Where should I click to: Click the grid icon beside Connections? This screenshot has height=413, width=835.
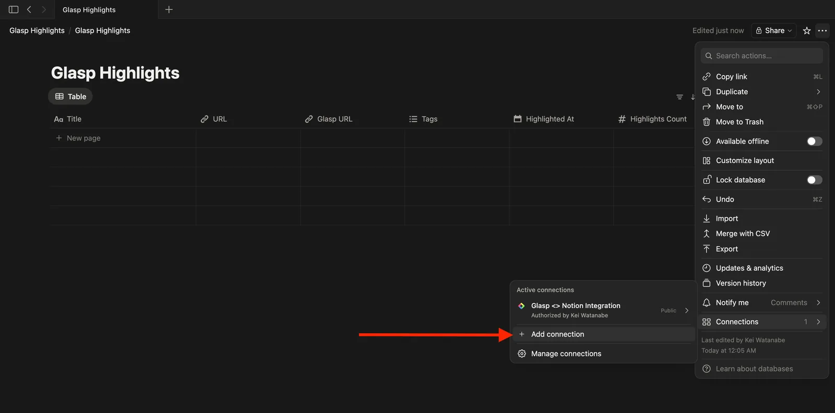707,322
